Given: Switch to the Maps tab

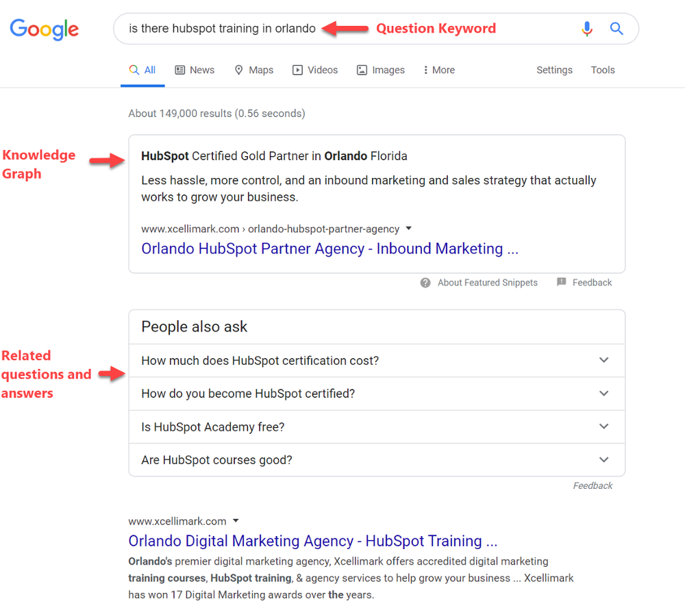Looking at the screenshot, I should point(254,71).
